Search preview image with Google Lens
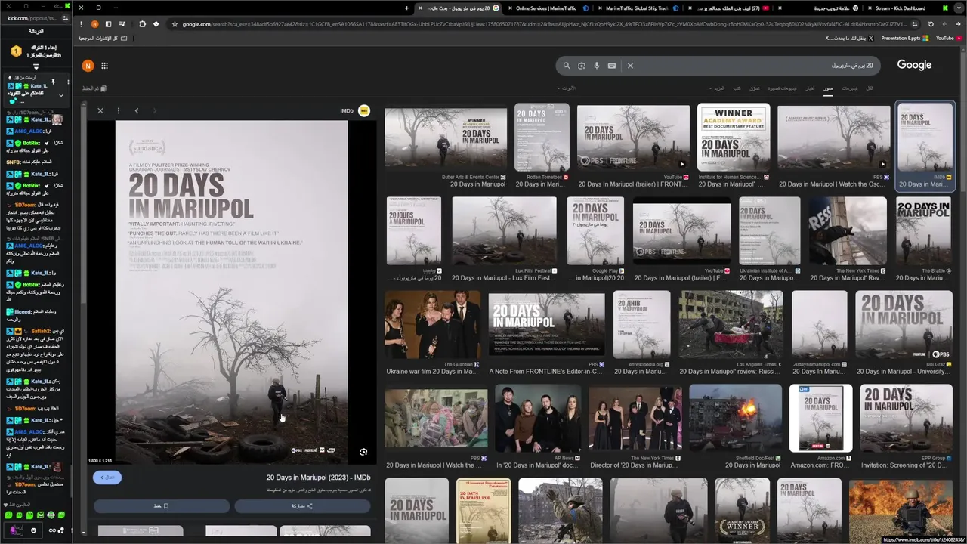Image resolution: width=967 pixels, height=544 pixels. point(363,452)
